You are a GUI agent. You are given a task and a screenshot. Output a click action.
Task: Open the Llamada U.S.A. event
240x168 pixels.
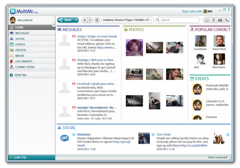[x=210, y=105]
